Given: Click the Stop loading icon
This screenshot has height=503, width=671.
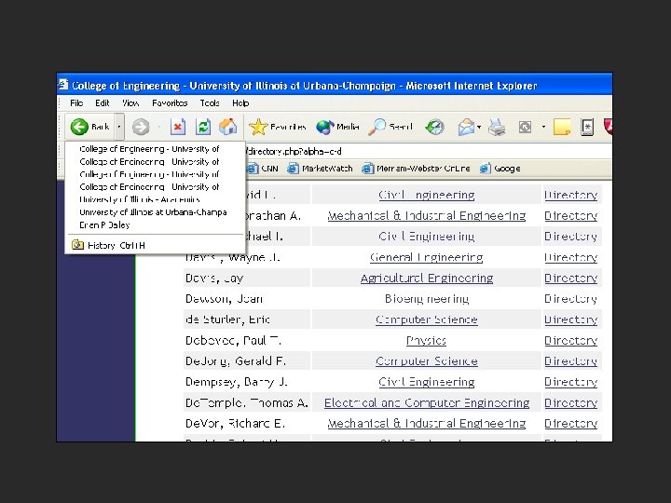Looking at the screenshot, I should coord(178,127).
